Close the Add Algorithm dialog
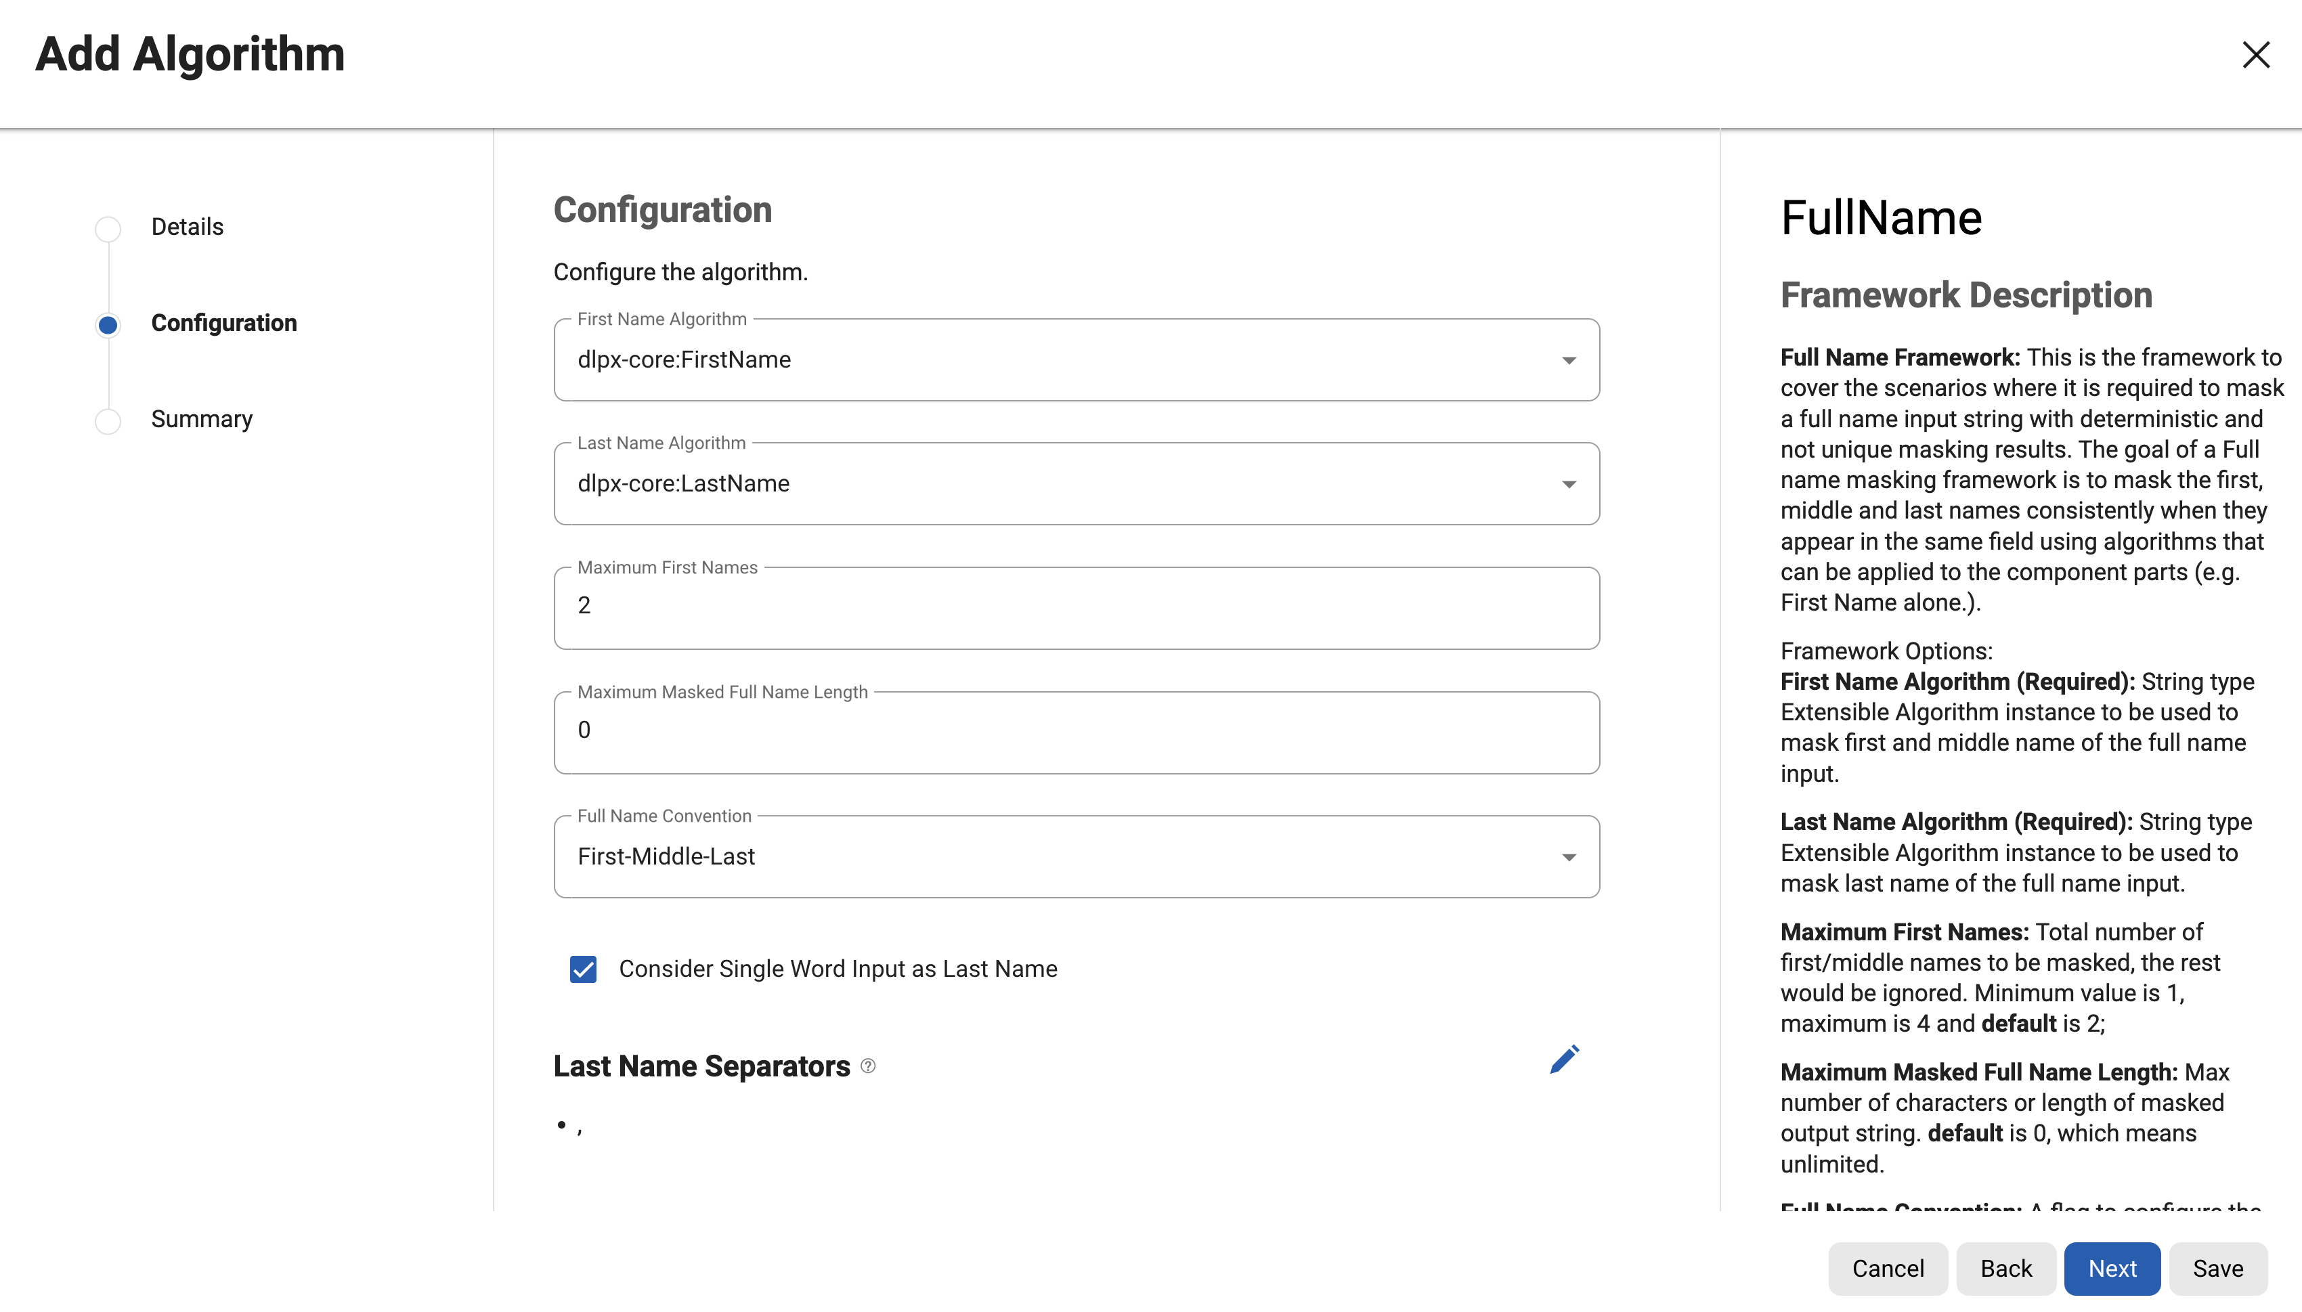2302x1312 pixels. point(2255,55)
